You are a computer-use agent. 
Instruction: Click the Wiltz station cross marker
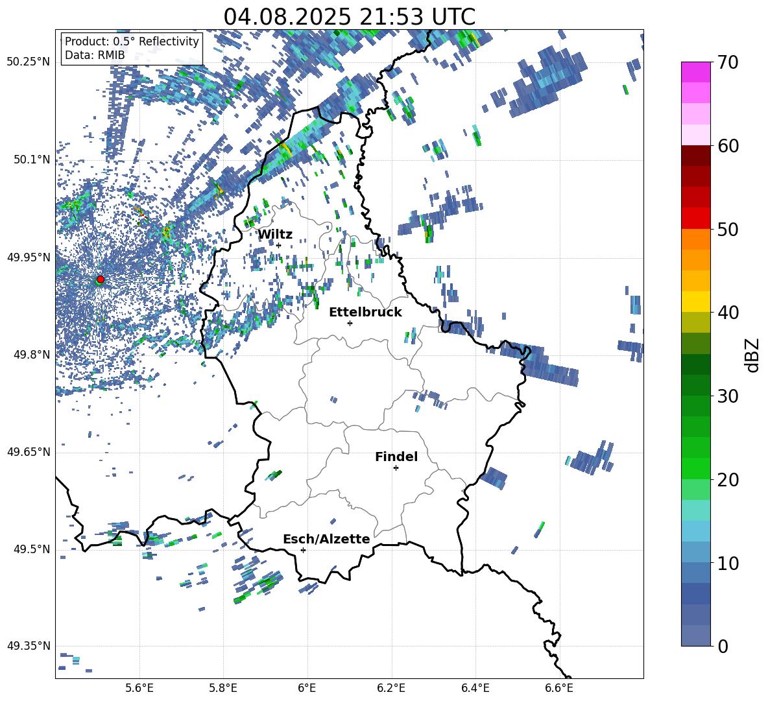coord(279,245)
